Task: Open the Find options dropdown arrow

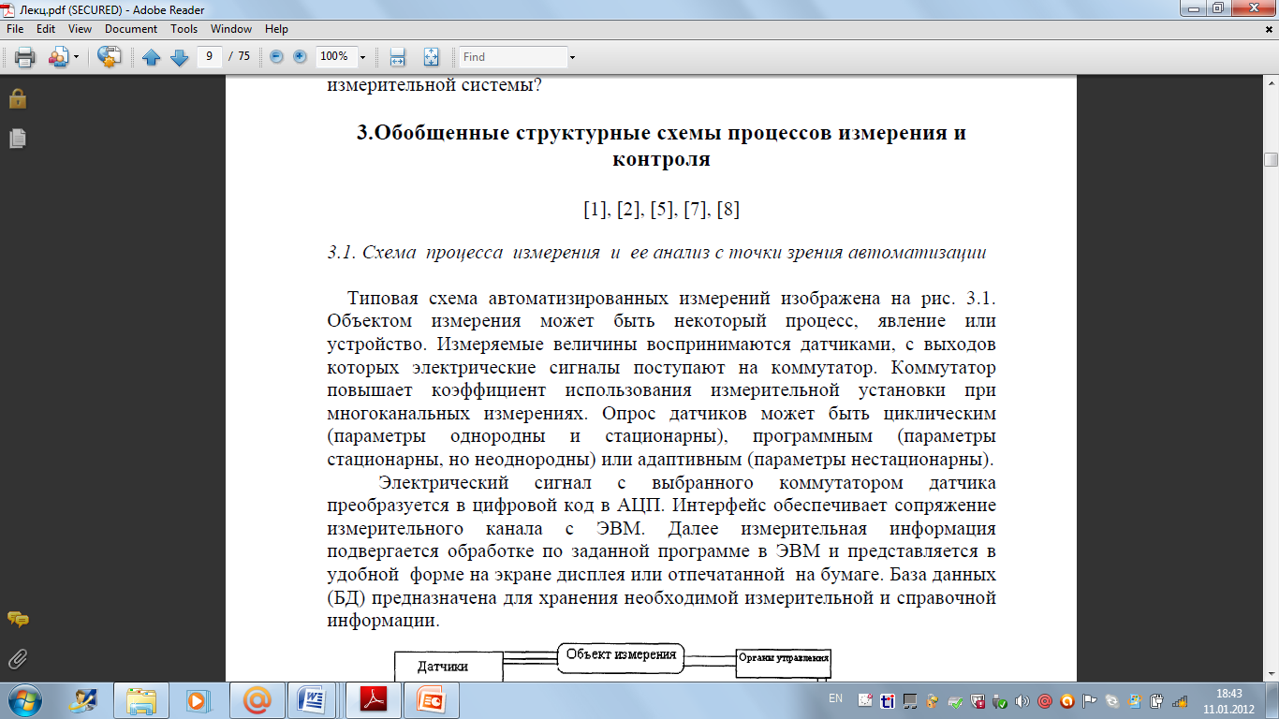Action: (572, 57)
